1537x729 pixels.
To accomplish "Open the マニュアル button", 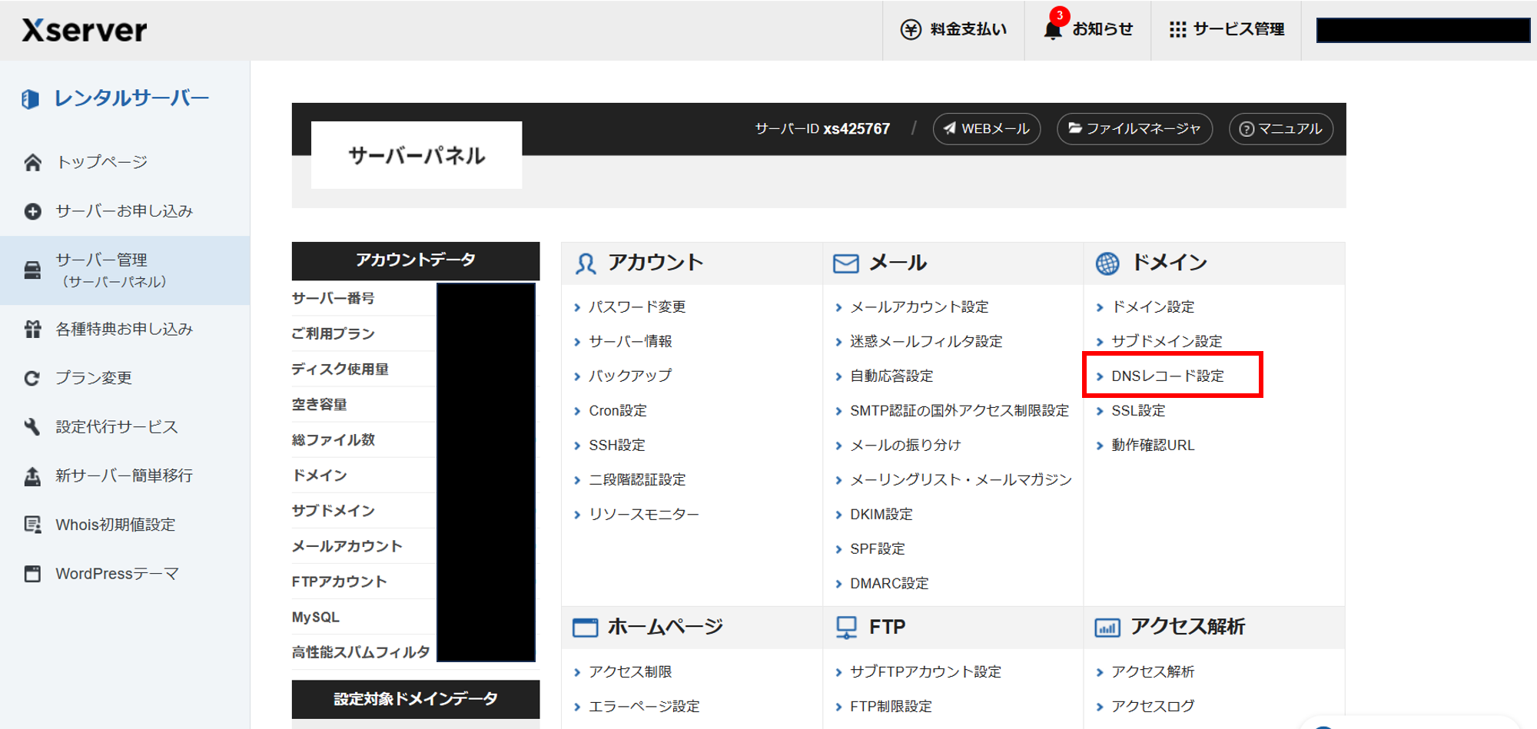I will pos(1281,128).
